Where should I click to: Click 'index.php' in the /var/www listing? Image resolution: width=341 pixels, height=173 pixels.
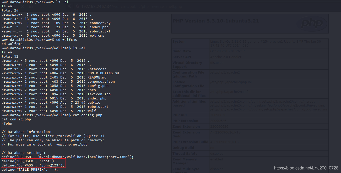99,27
